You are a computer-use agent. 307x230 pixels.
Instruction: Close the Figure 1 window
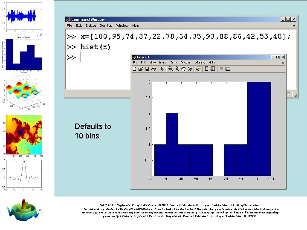283,57
